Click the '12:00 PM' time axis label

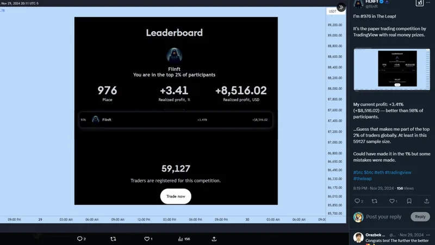tap(144, 219)
